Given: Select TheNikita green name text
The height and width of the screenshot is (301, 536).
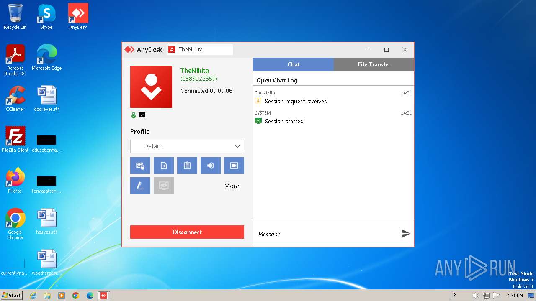Looking at the screenshot, I should click(194, 71).
